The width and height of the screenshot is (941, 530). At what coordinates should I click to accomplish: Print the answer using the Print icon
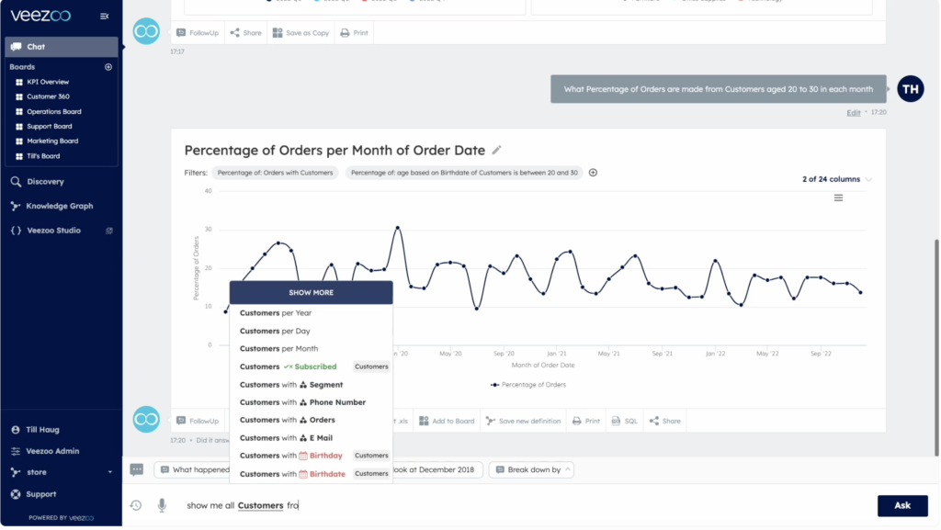point(586,420)
